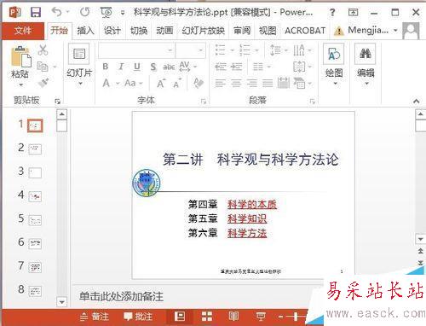The image size is (426, 326).
Task: Expand the 粘贴 paste options arrow
Action: [20, 84]
